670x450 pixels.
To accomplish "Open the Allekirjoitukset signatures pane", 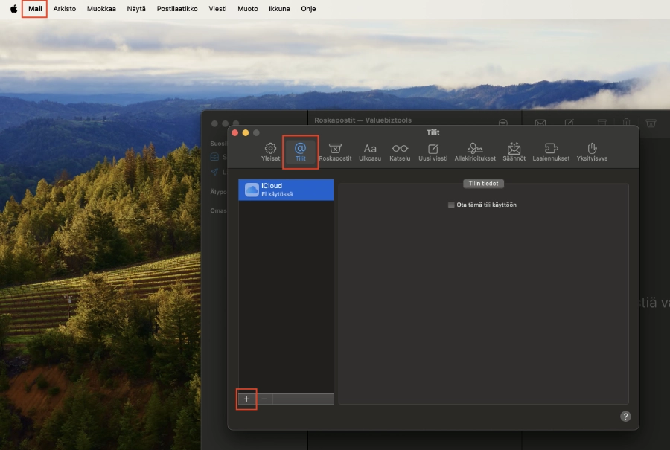I will tap(475, 152).
